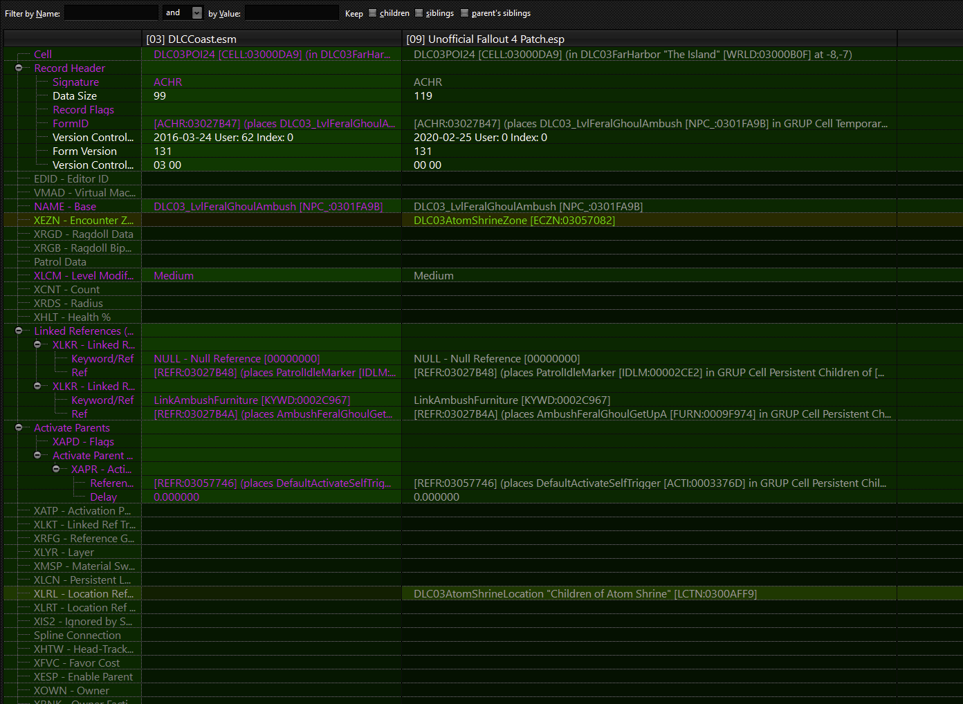Click the DLC03AtomShrineLocation "Children of Atom Shrine" value
963x704 pixels.
point(585,593)
